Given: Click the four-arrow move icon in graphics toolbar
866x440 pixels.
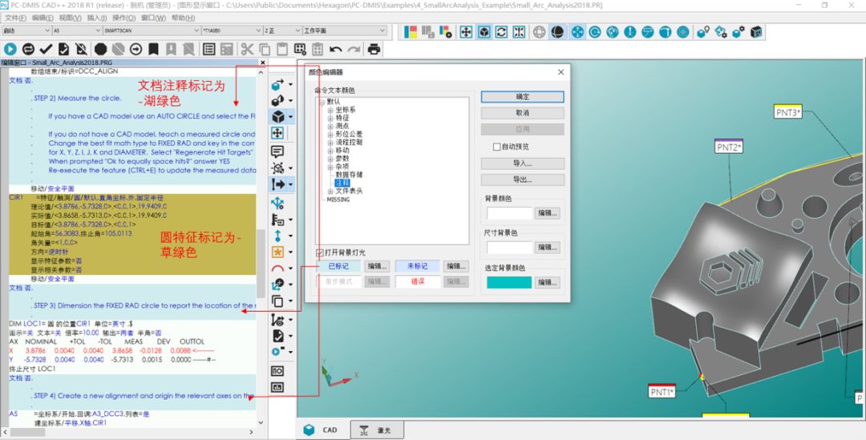Looking at the screenshot, I should pos(466,31).
